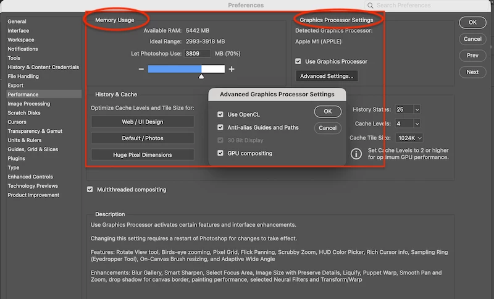
Task: Open Advanced Settings for graphics processor
Action: pos(327,76)
